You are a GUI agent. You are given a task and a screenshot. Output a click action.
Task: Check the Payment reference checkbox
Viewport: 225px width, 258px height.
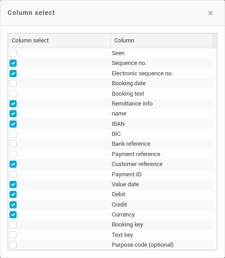[13, 154]
